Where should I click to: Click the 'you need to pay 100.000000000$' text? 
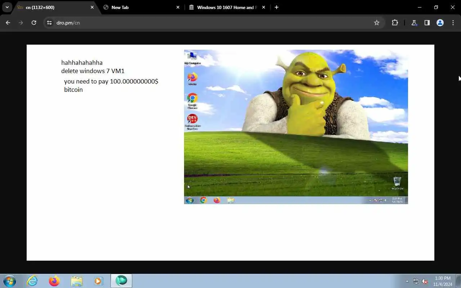(111, 81)
